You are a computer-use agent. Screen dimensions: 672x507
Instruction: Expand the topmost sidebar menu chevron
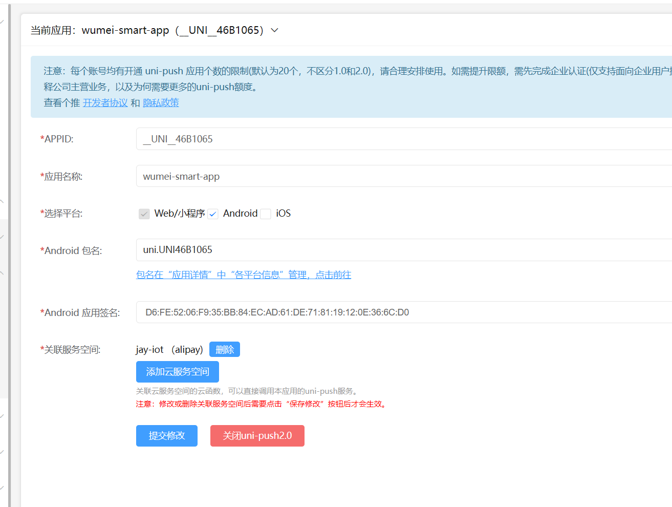coord(2,22)
